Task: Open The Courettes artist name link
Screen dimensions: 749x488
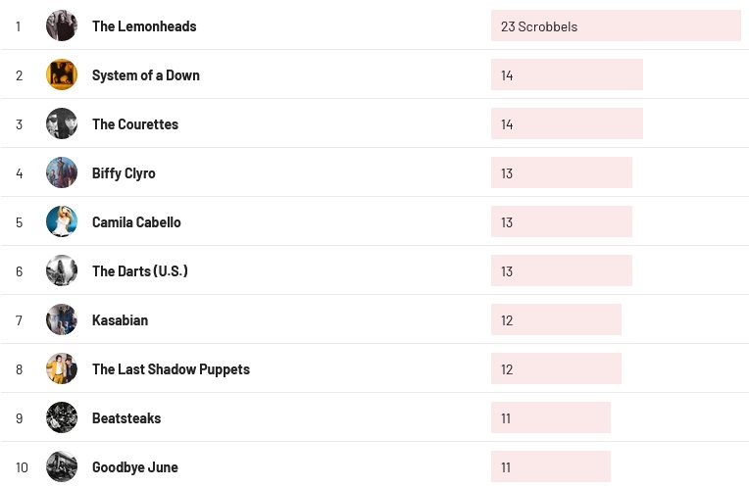Action: coord(135,124)
